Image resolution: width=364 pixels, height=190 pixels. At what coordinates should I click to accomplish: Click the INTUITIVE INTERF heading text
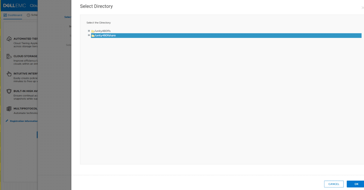click(25, 74)
